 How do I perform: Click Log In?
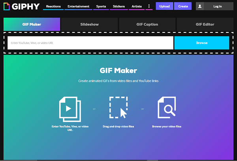218,6
